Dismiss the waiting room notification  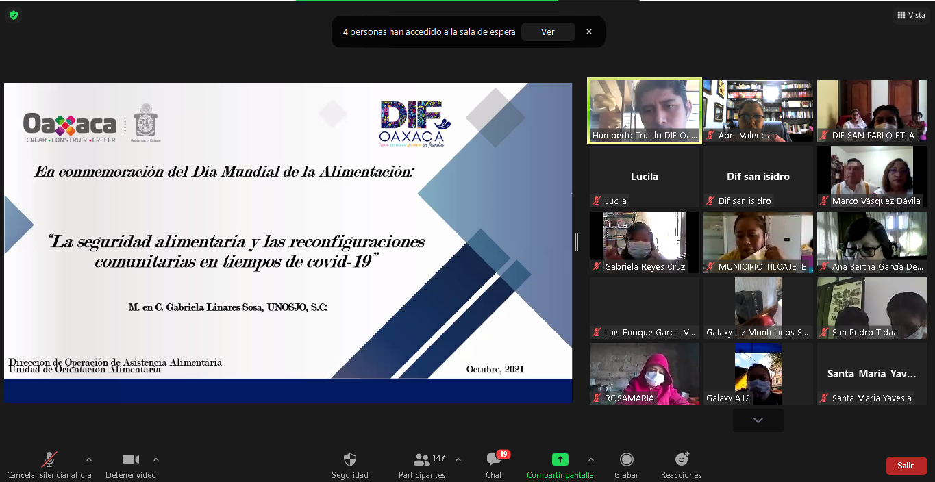[589, 31]
